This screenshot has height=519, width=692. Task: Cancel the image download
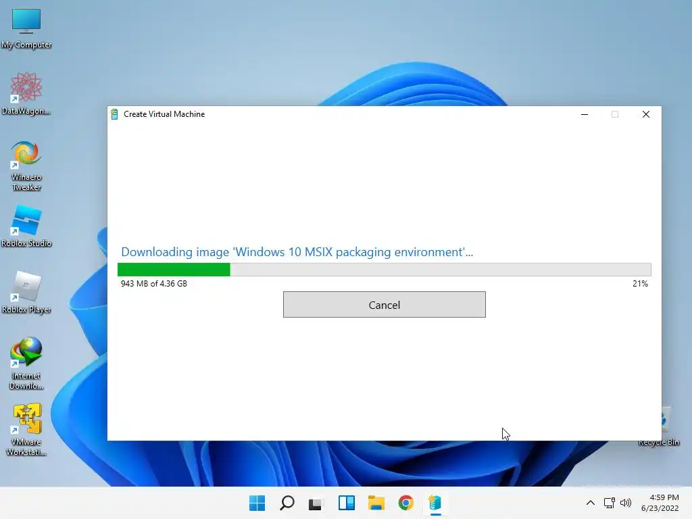(x=384, y=305)
